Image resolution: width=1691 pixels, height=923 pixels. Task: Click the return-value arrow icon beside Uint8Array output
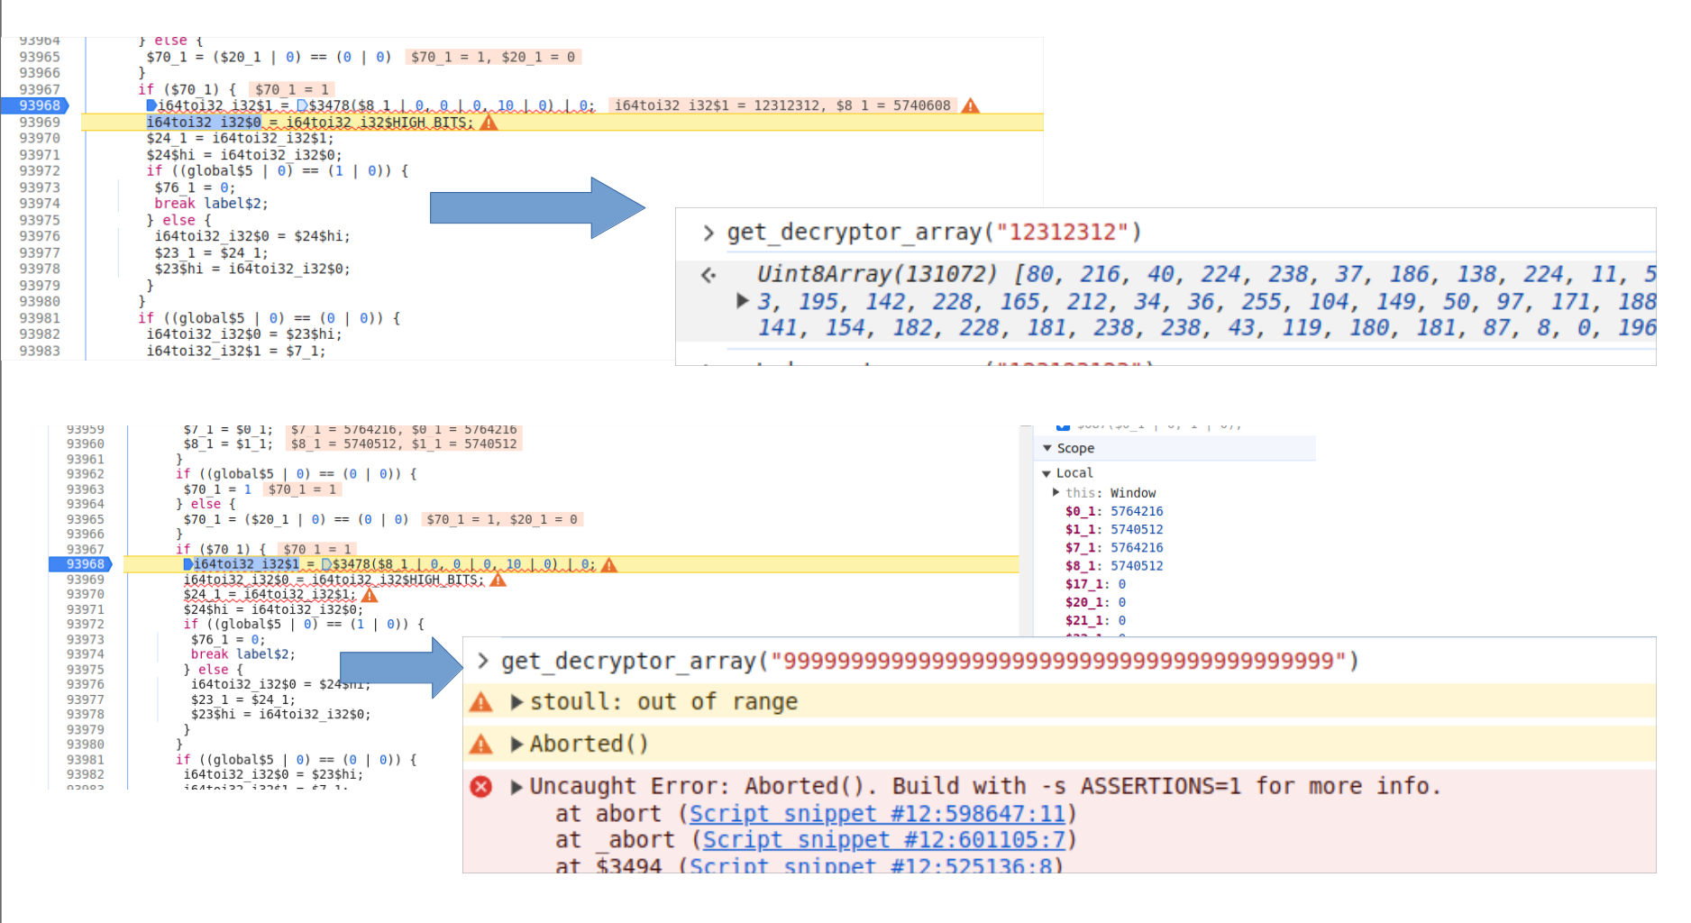(x=708, y=275)
